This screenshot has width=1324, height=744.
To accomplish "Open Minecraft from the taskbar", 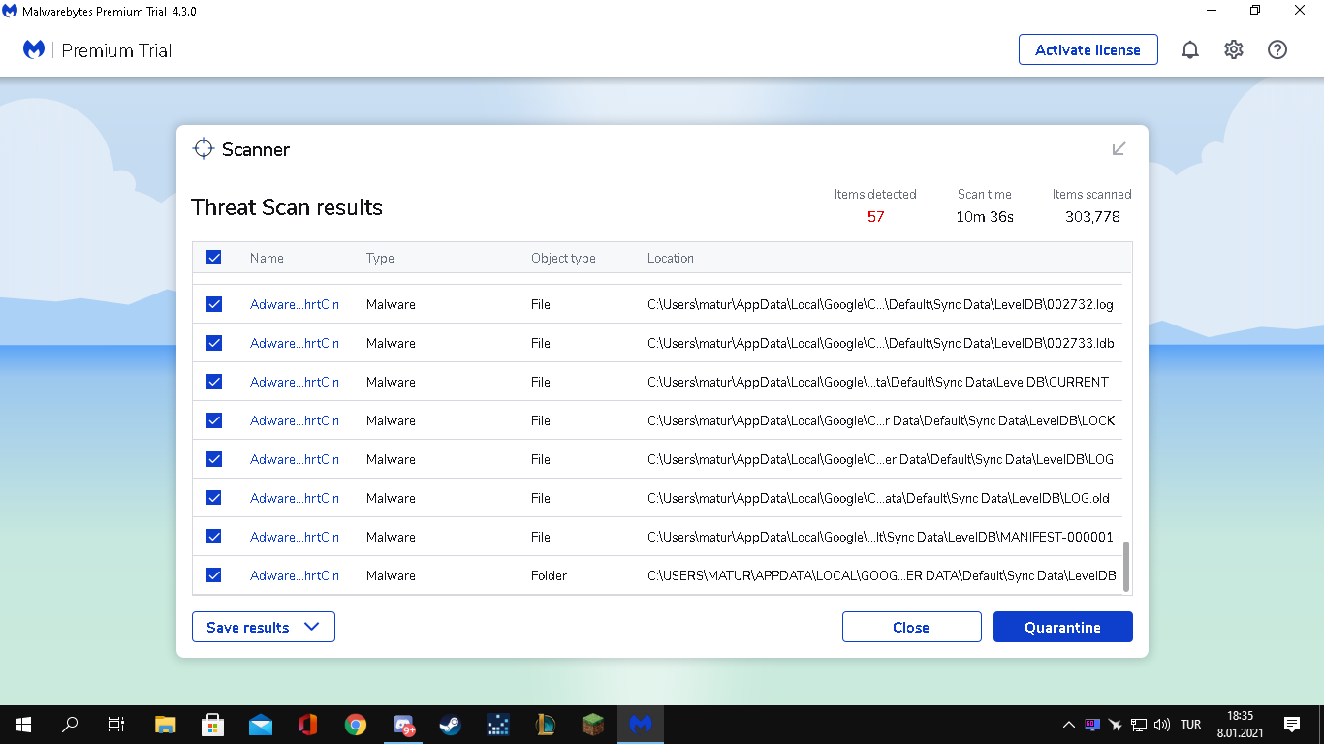I will click(x=593, y=725).
